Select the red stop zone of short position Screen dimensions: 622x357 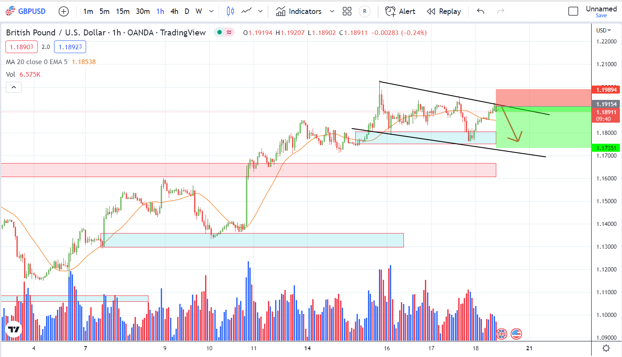coord(544,98)
